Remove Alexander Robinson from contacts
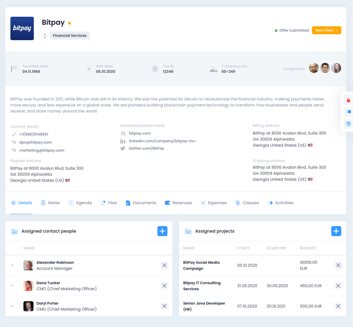353x327 pixels. (x=164, y=265)
